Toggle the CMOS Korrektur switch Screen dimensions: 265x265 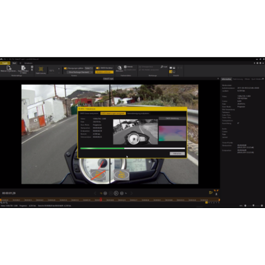[x=98, y=68]
